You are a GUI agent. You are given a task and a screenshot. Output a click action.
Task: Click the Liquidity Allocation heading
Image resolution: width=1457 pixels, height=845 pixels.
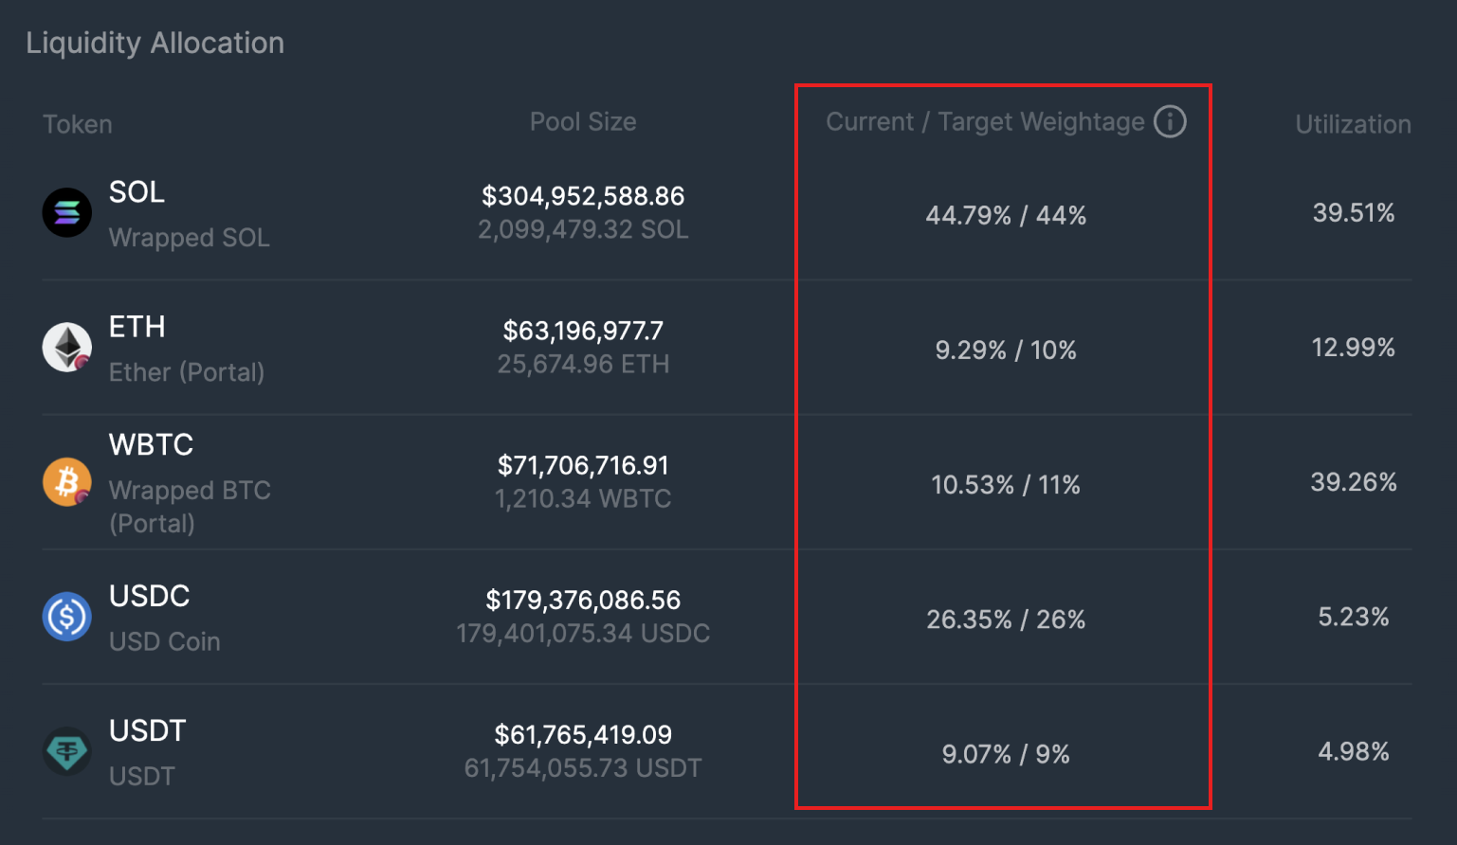pos(155,43)
